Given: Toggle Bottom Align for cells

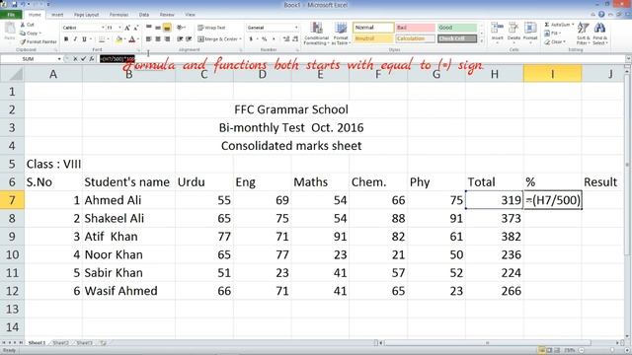Looking at the screenshot, I should (167, 28).
